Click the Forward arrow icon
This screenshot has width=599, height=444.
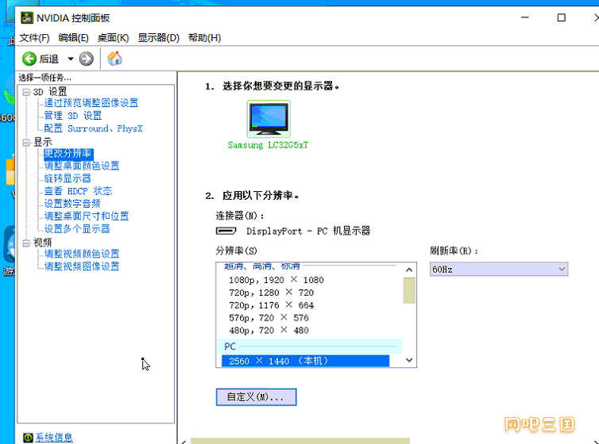point(87,59)
